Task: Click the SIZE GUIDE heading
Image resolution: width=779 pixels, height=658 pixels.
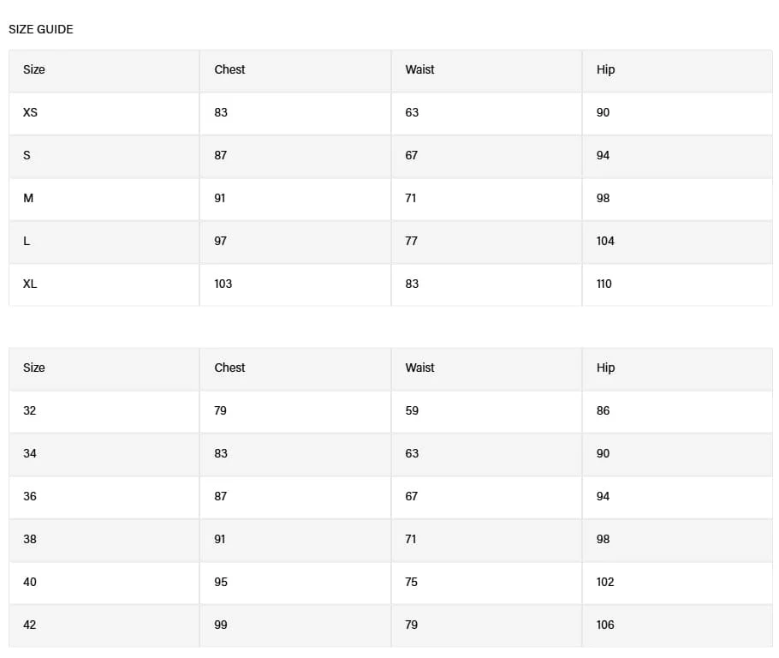Action: click(x=41, y=29)
